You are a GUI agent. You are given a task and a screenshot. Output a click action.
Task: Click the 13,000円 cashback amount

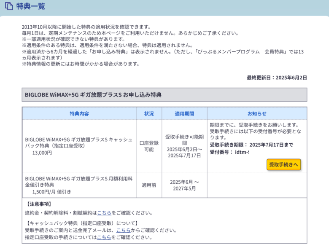point(42,153)
